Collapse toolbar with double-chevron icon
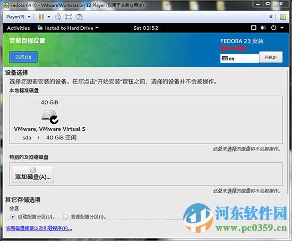This screenshot has width=292, height=241. coord(271,17)
